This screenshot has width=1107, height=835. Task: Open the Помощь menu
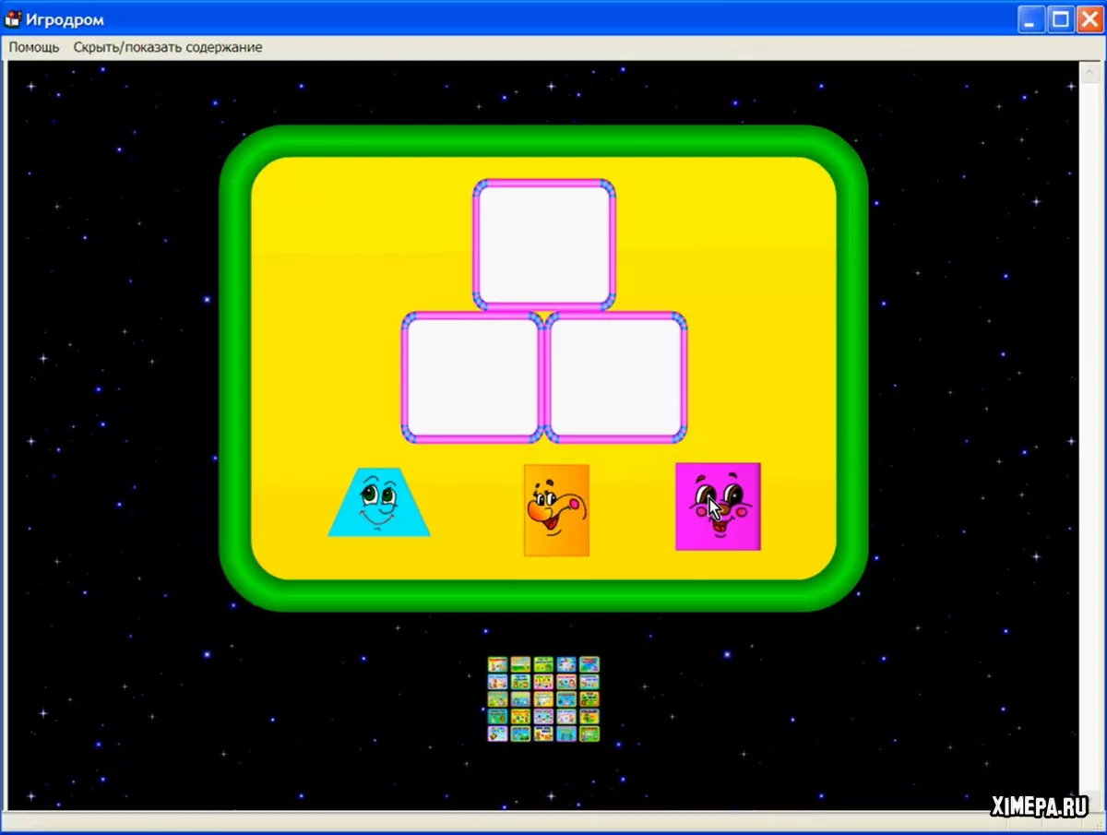(34, 47)
